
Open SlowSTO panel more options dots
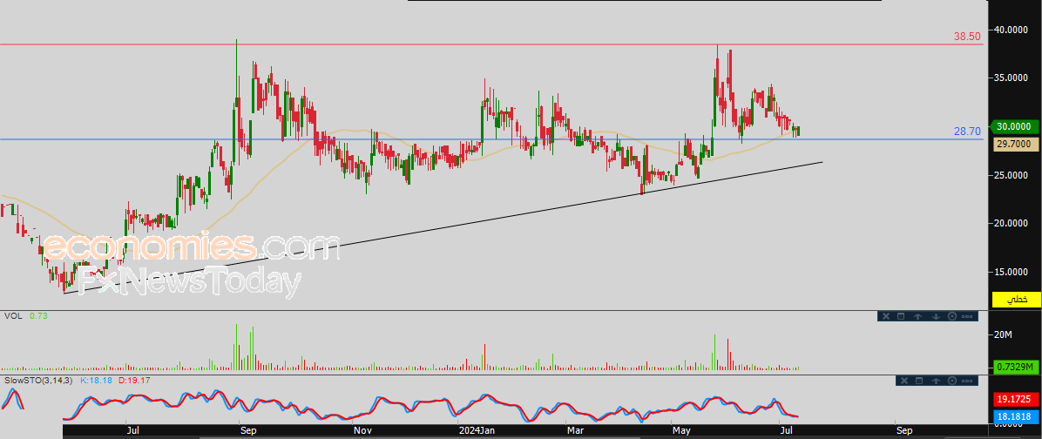(967, 382)
